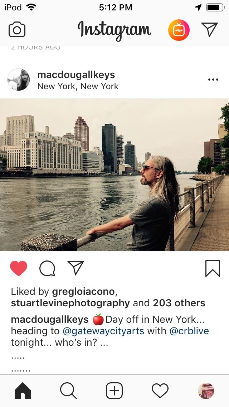
Task: Unlike the post with red heart
Action: pos(19,268)
